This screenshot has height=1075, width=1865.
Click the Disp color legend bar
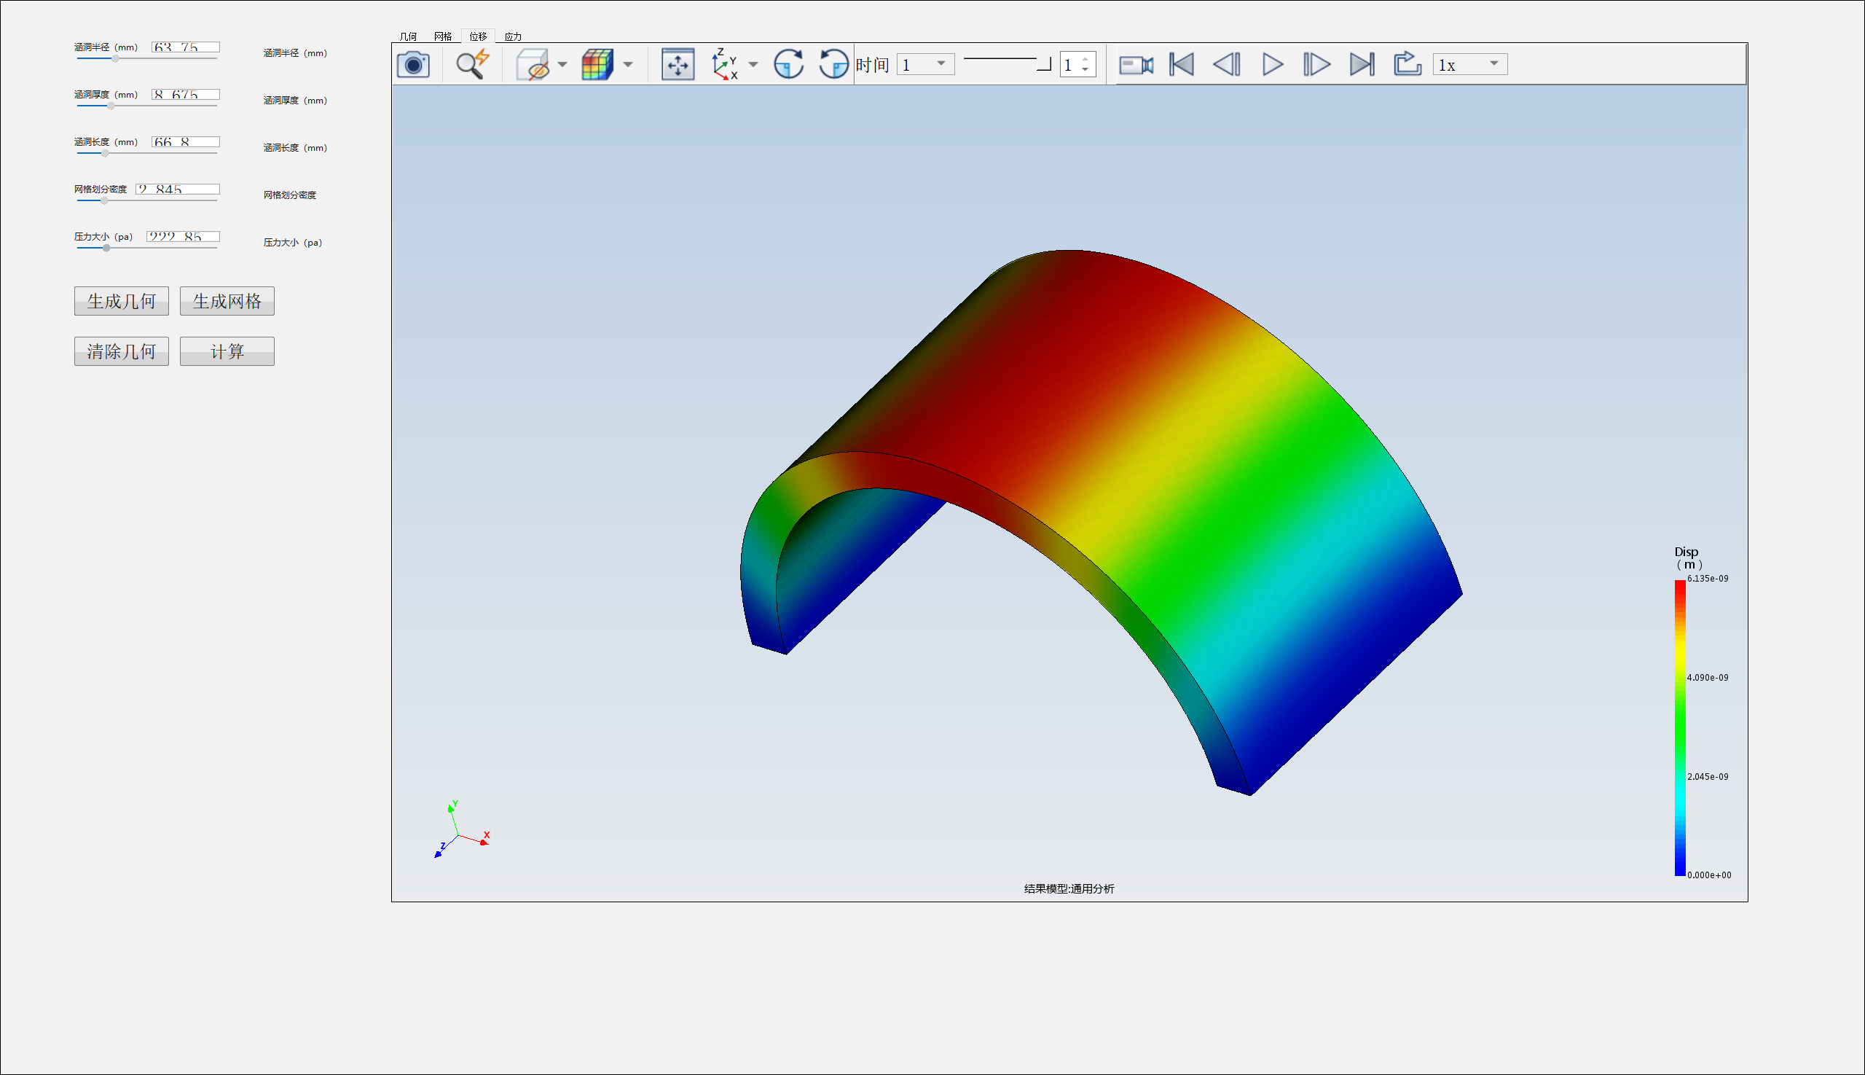click(1680, 728)
